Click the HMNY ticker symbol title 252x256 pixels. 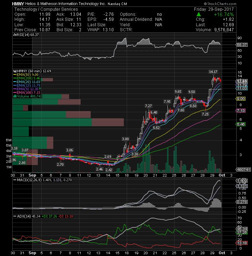18,4
